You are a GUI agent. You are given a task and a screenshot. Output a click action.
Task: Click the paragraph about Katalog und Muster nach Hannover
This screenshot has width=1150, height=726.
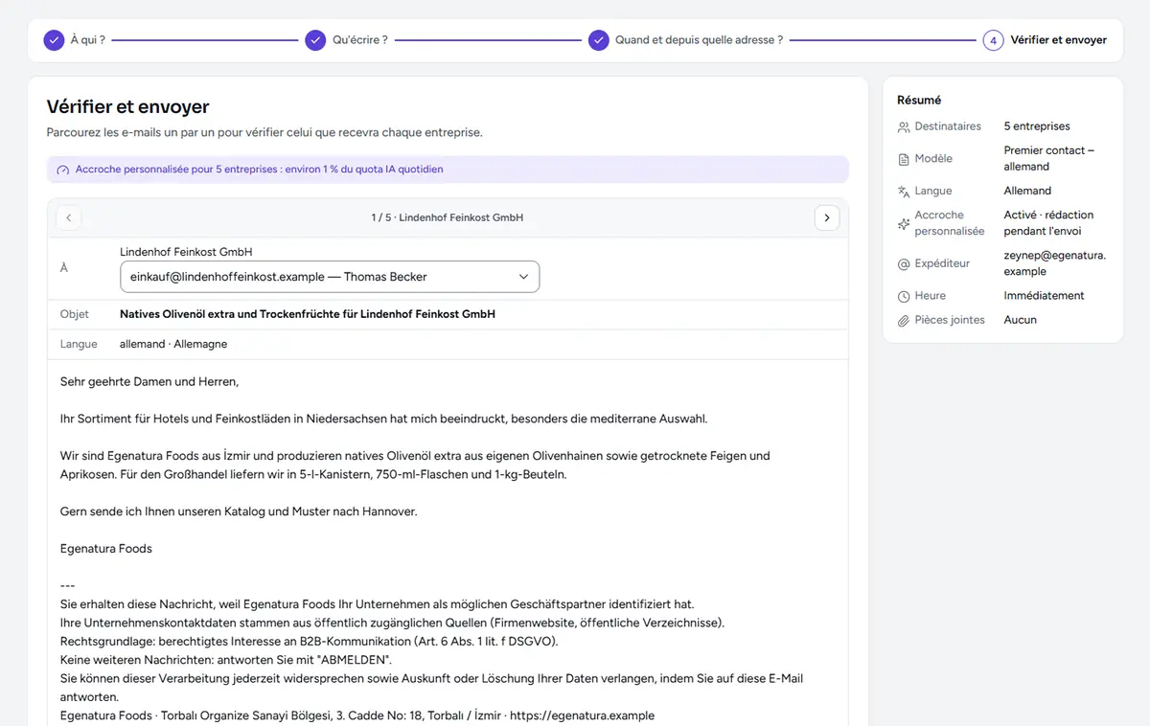click(239, 511)
